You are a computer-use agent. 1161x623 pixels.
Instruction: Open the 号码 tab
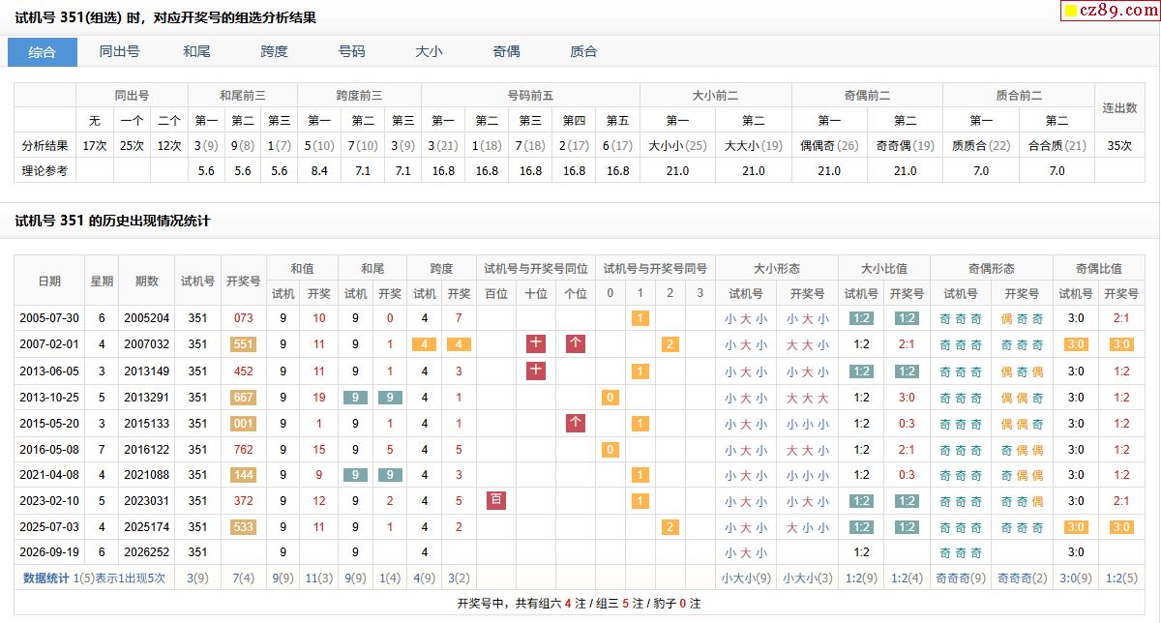point(352,52)
